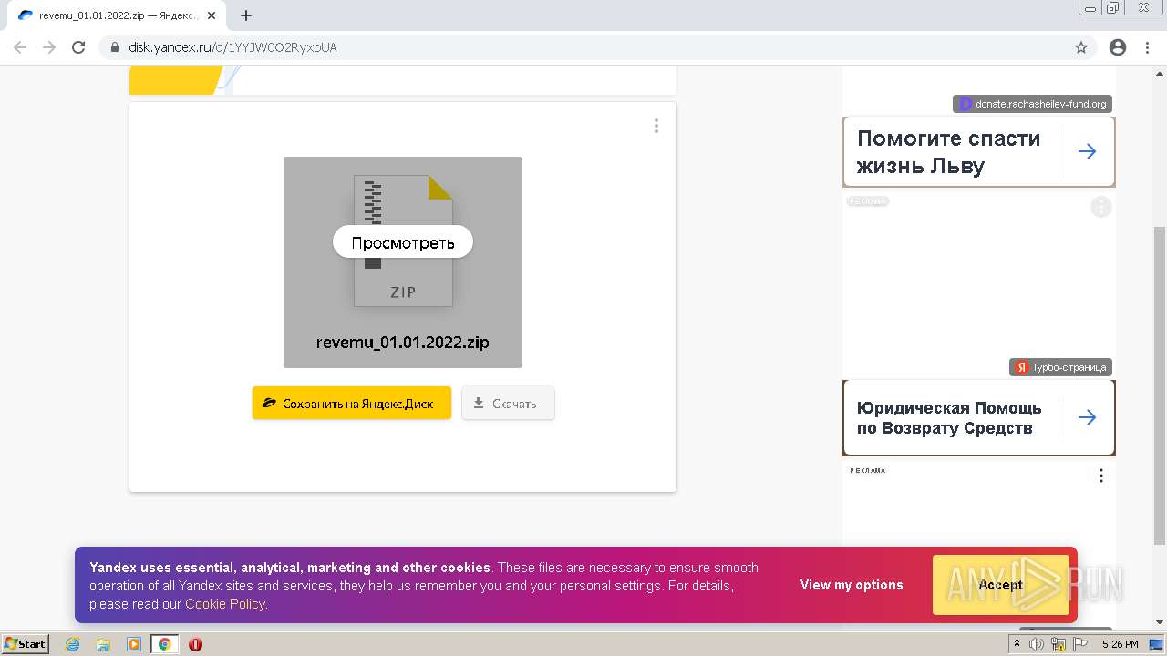The width and height of the screenshot is (1167, 656).
Task: Open the media player taskbar icon
Action: coord(134,644)
